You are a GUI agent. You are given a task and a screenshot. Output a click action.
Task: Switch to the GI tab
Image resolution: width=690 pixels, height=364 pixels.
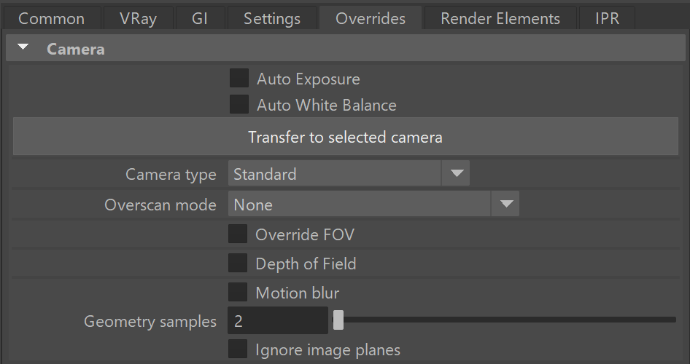(x=200, y=18)
